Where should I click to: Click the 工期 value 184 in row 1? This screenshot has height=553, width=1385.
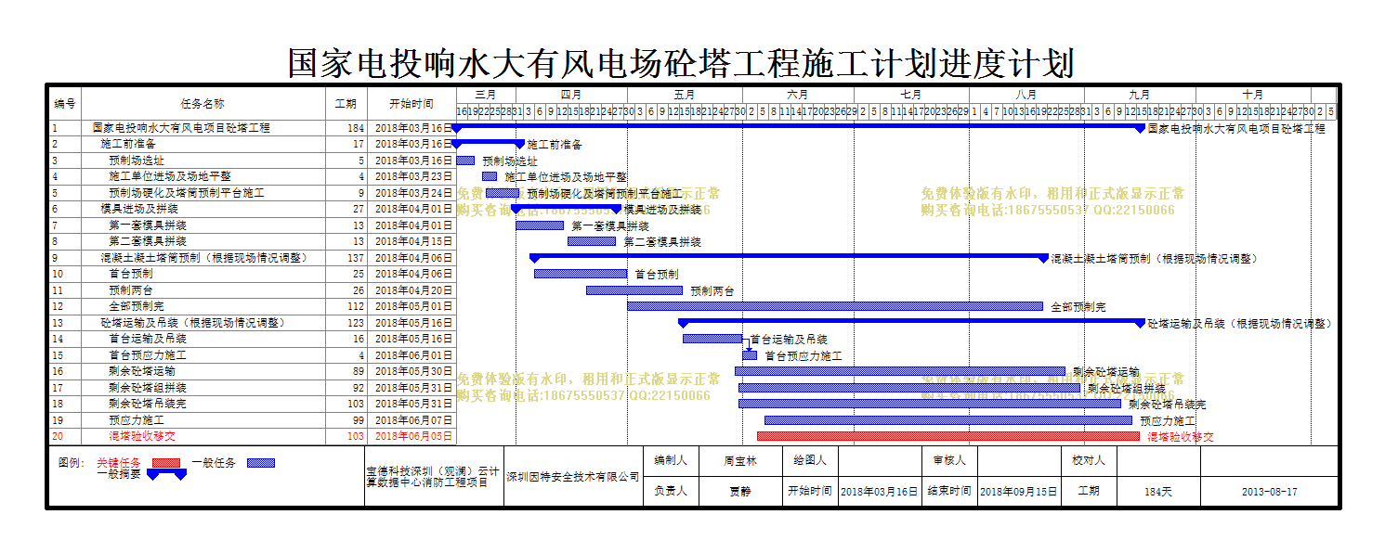click(x=356, y=128)
